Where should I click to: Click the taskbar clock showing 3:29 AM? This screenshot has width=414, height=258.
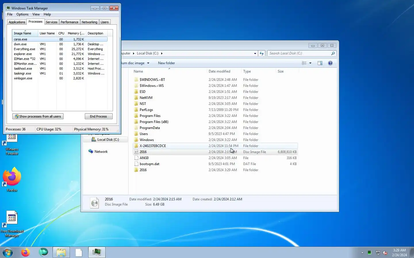(399, 253)
